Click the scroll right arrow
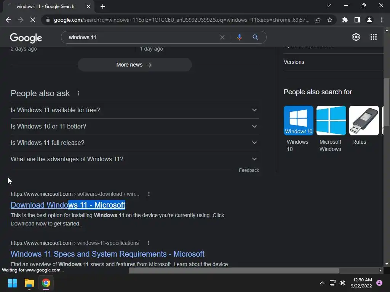Viewport: 390px width, 292px height. point(380,271)
